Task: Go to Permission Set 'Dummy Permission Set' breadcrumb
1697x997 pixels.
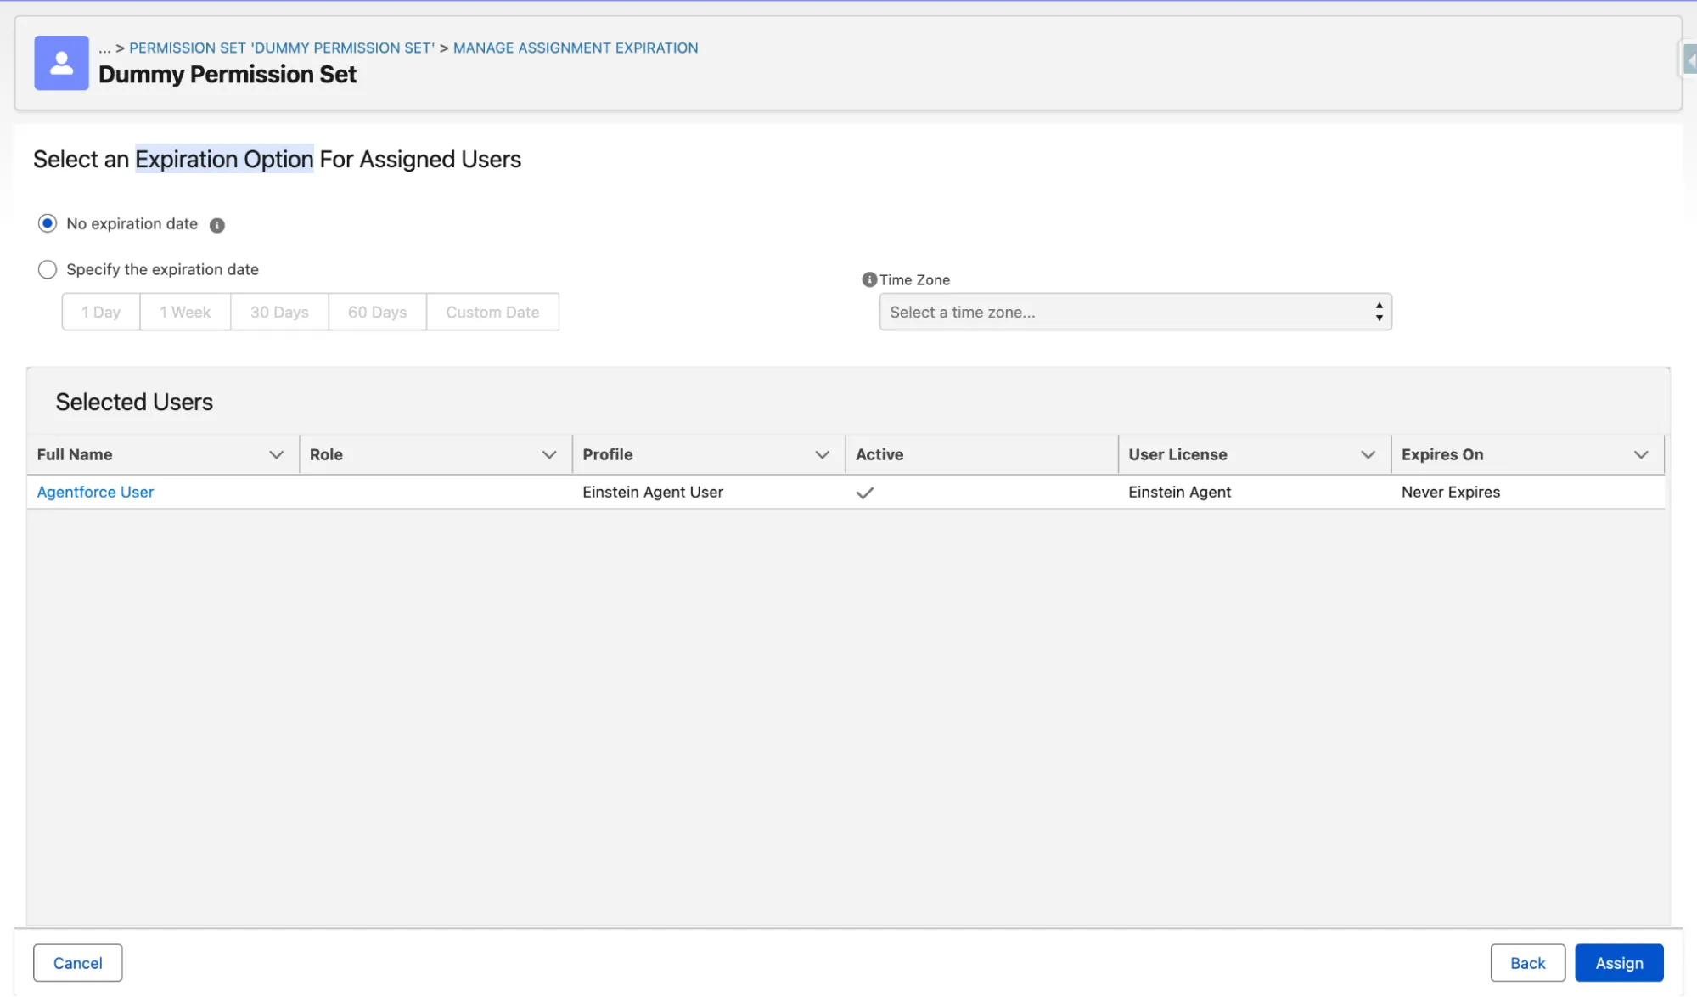Action: point(282,48)
